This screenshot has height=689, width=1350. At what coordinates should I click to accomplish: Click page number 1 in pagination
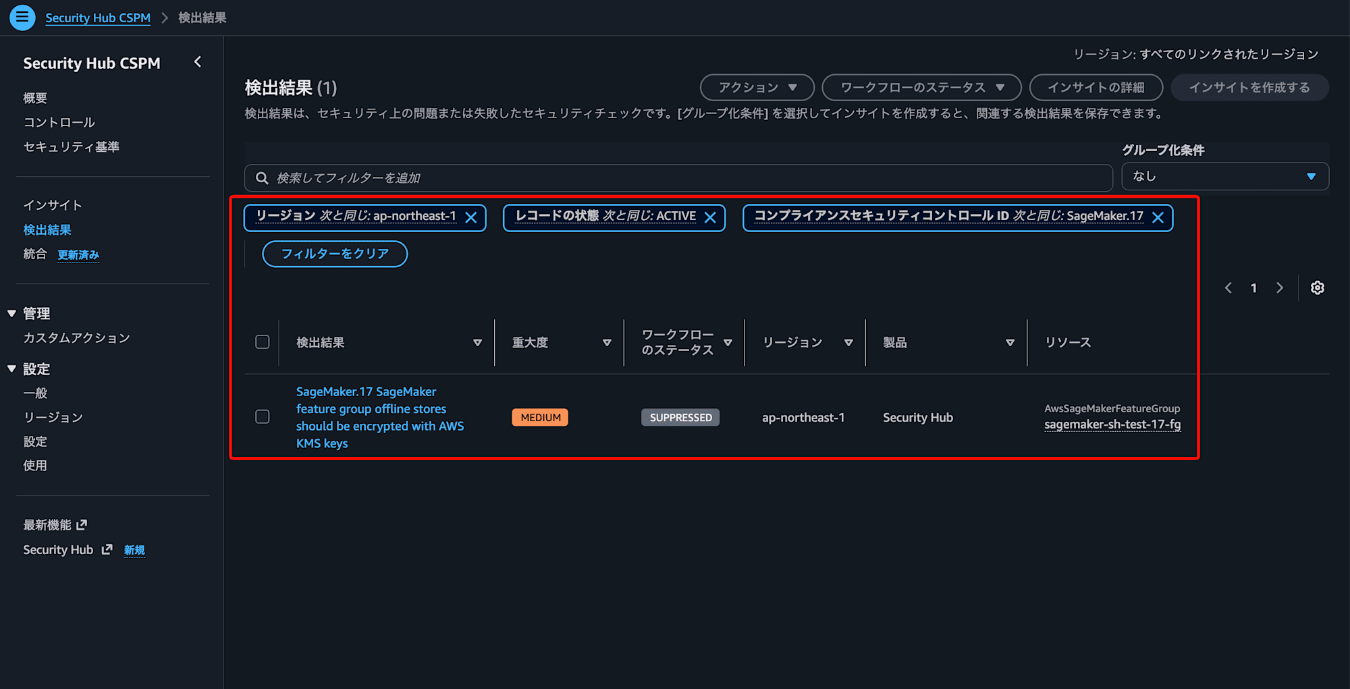click(1253, 288)
